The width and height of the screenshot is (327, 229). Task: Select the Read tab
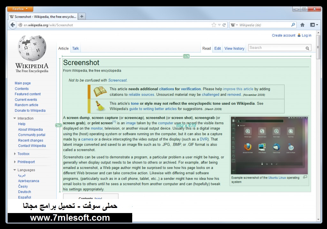point(207,48)
